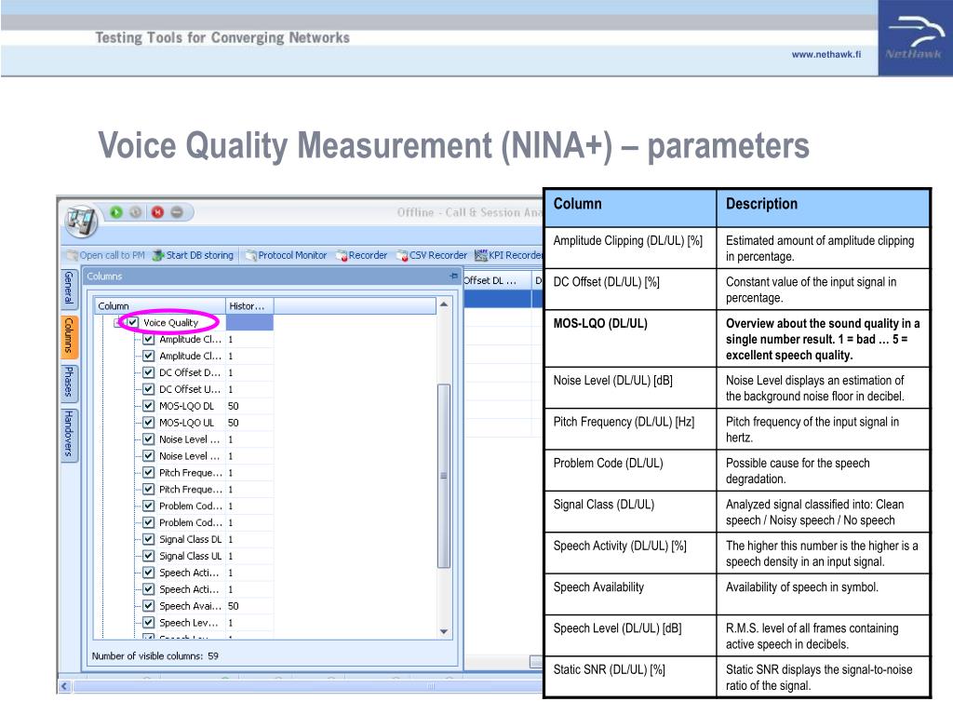This screenshot has height=715, width=953.
Task: Click the 'Speech Activity (DL/UL) [%]' table cell
Action: pyautogui.click(x=630, y=553)
